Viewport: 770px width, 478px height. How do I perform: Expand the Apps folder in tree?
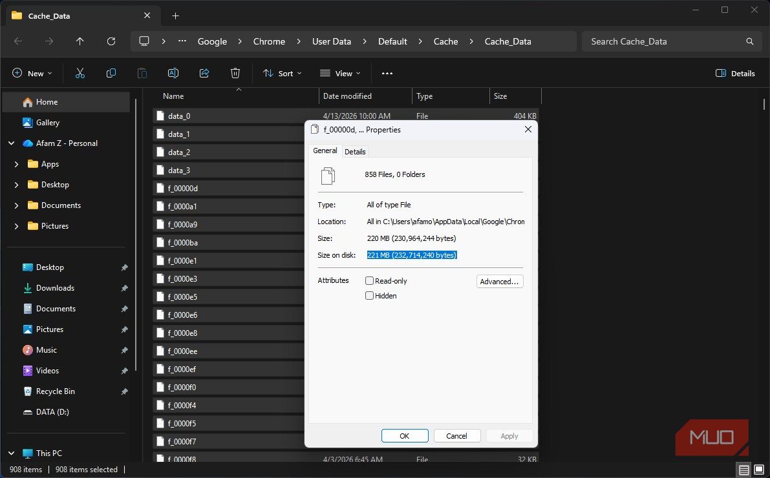coord(16,164)
